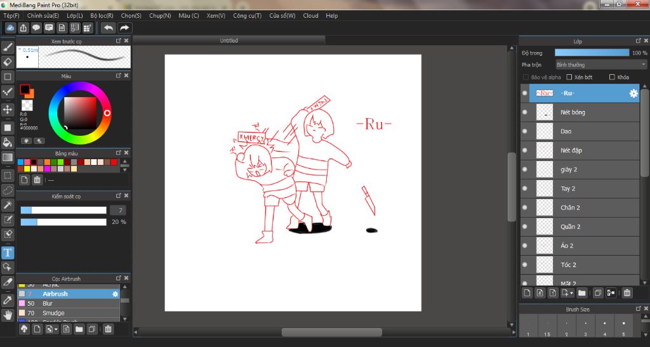This screenshot has height=347, width=650.
Task: Delete brush with trash icon in brush panel
Action: coord(108,329)
